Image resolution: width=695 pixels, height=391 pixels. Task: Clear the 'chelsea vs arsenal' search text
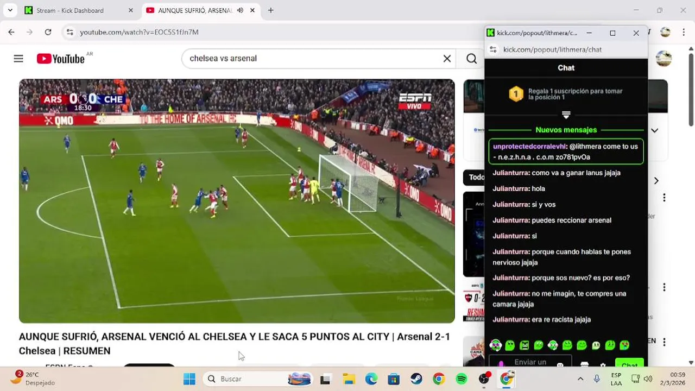(x=447, y=59)
